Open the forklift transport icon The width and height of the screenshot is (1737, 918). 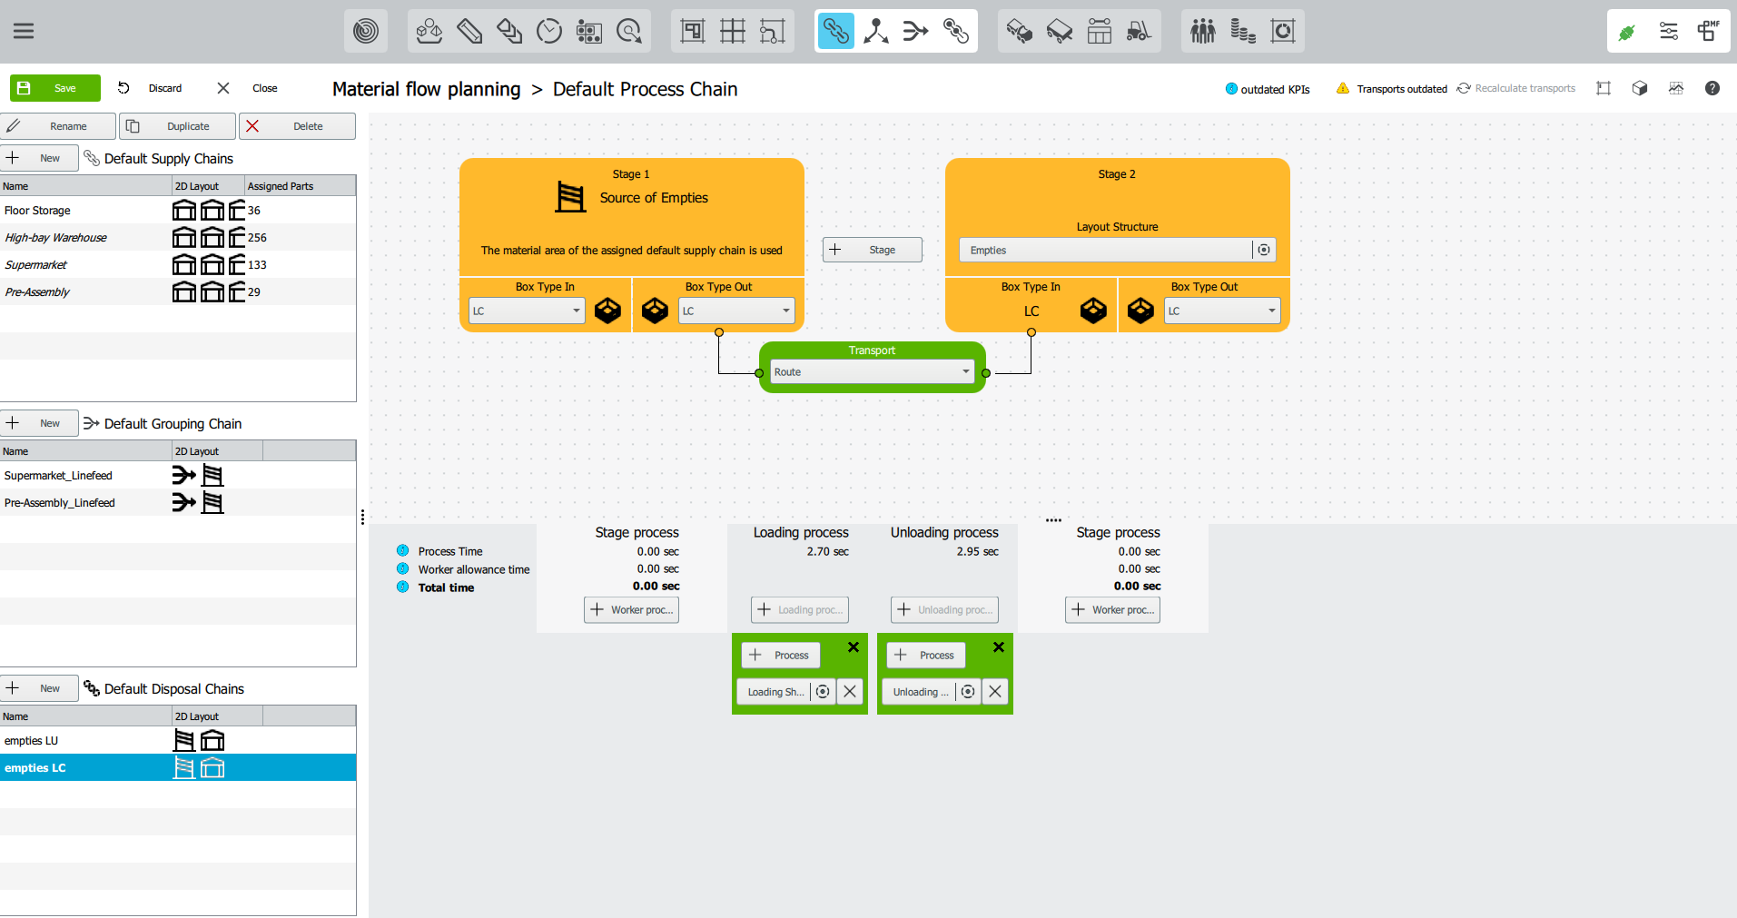click(1140, 32)
